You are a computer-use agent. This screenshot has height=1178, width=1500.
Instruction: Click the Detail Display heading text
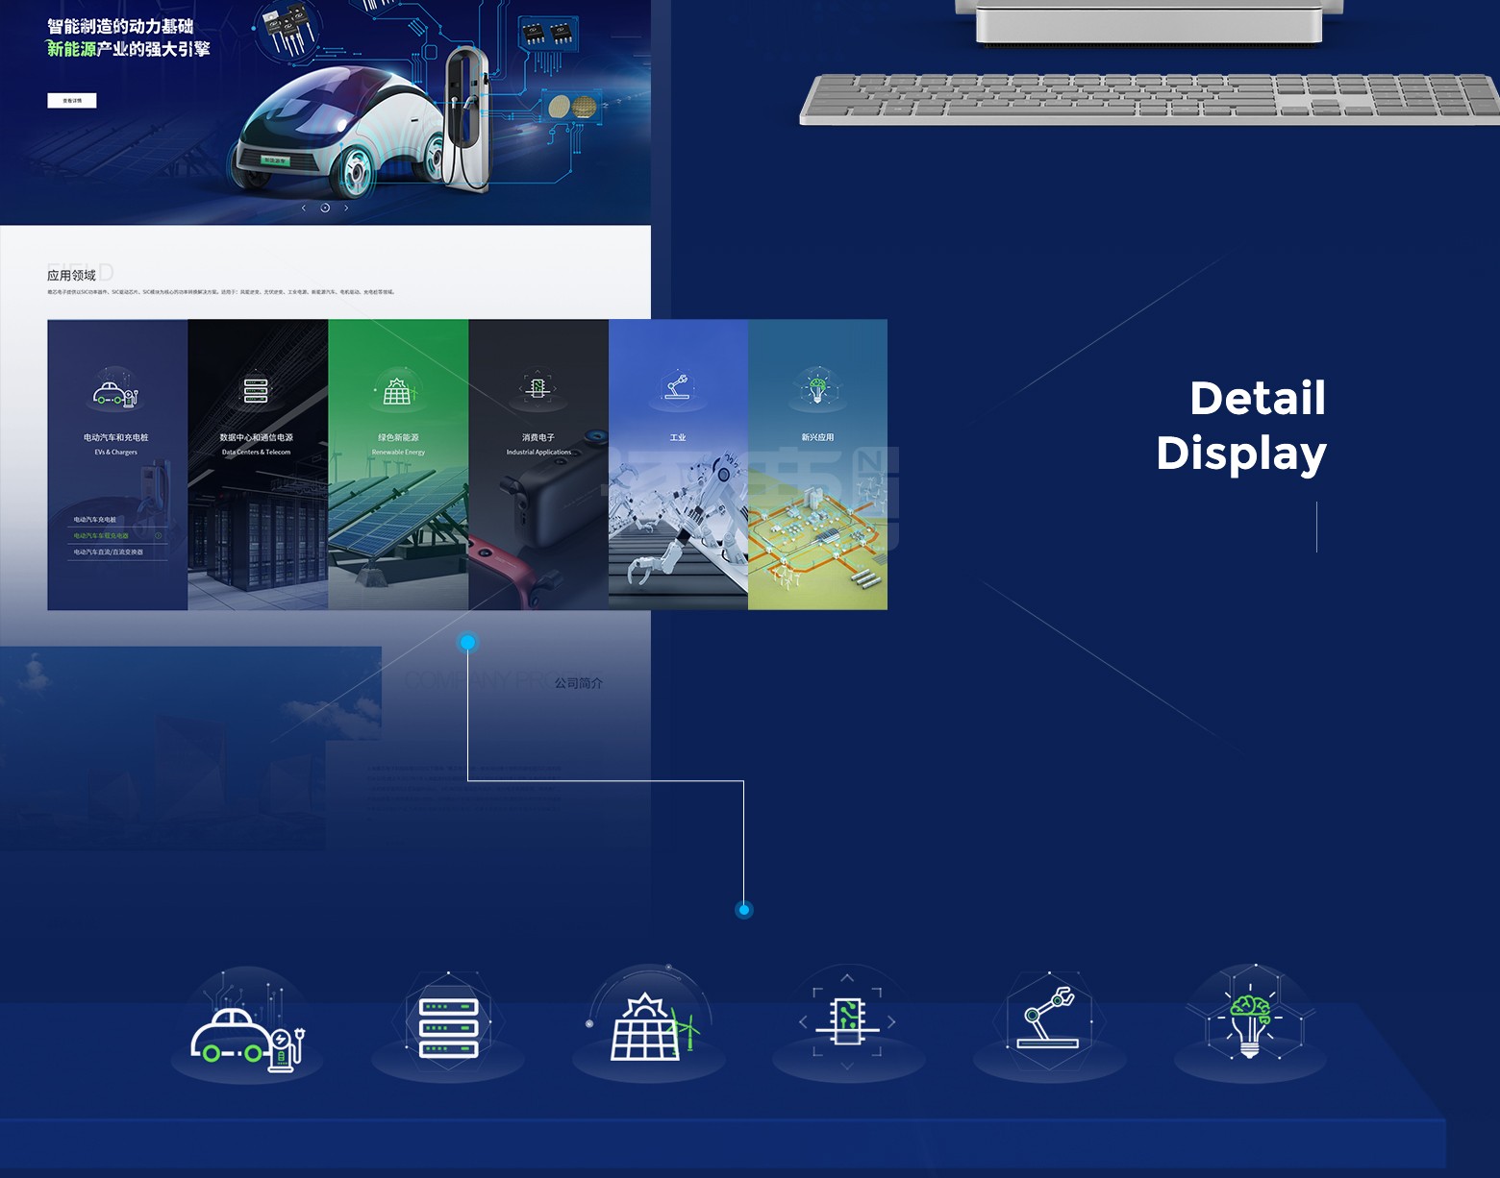pyautogui.click(x=1241, y=426)
